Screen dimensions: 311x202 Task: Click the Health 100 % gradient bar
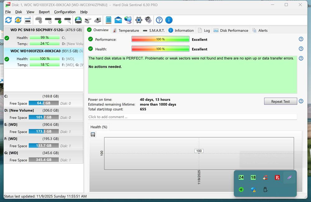(x=160, y=49)
